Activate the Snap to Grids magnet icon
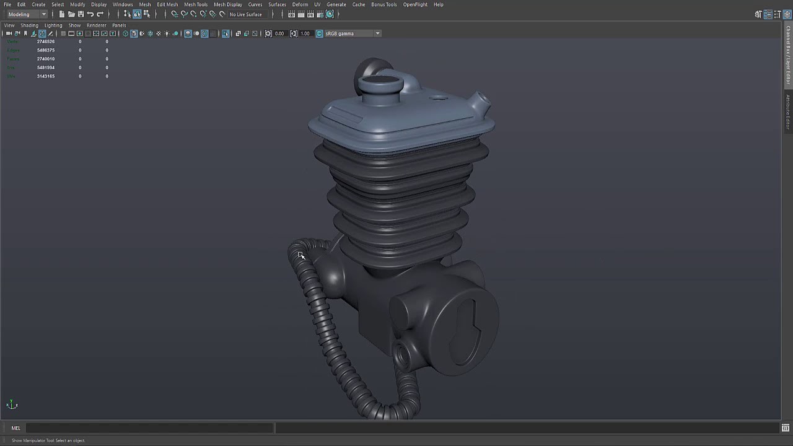793x446 pixels. (174, 14)
